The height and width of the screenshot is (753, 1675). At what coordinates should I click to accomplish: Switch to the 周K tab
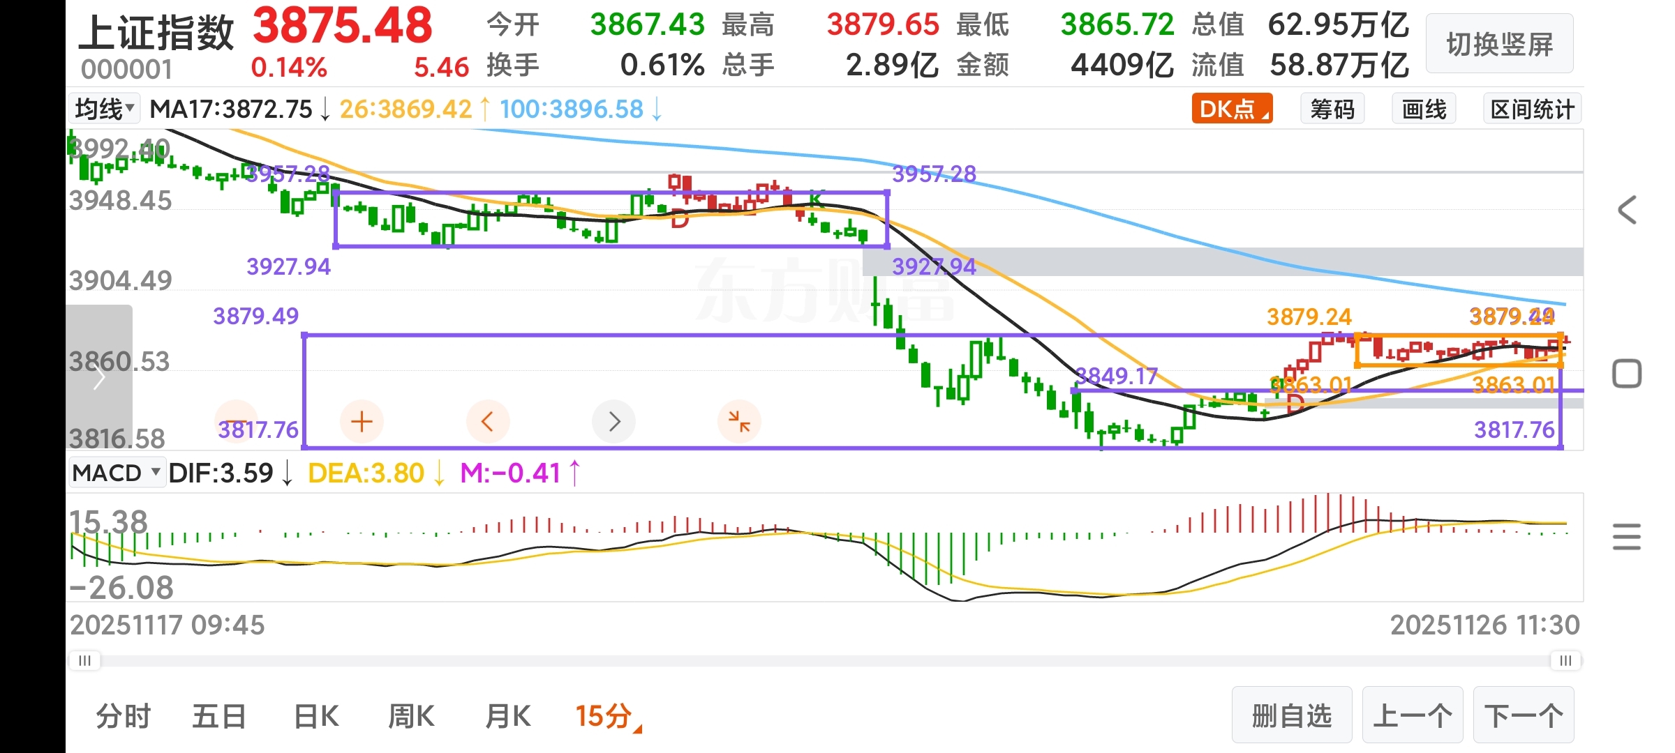point(411,716)
